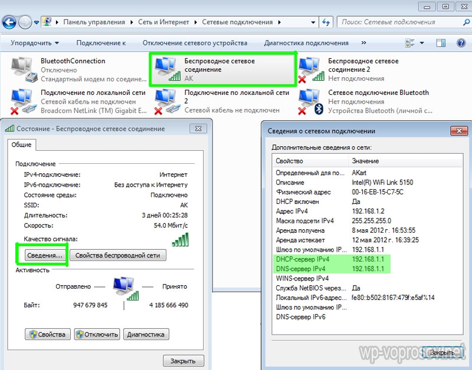This screenshot has width=472, height=370.
Task: Select 'Беспроводное сетевое соединение 2' icon
Action: tap(312, 70)
